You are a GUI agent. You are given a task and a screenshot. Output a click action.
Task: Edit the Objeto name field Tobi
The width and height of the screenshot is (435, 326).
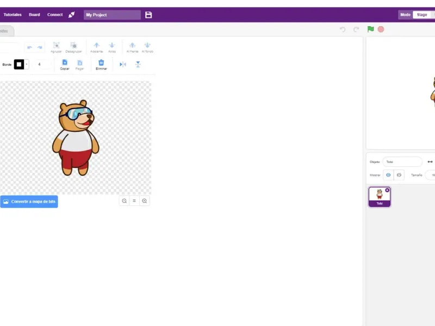(x=402, y=161)
